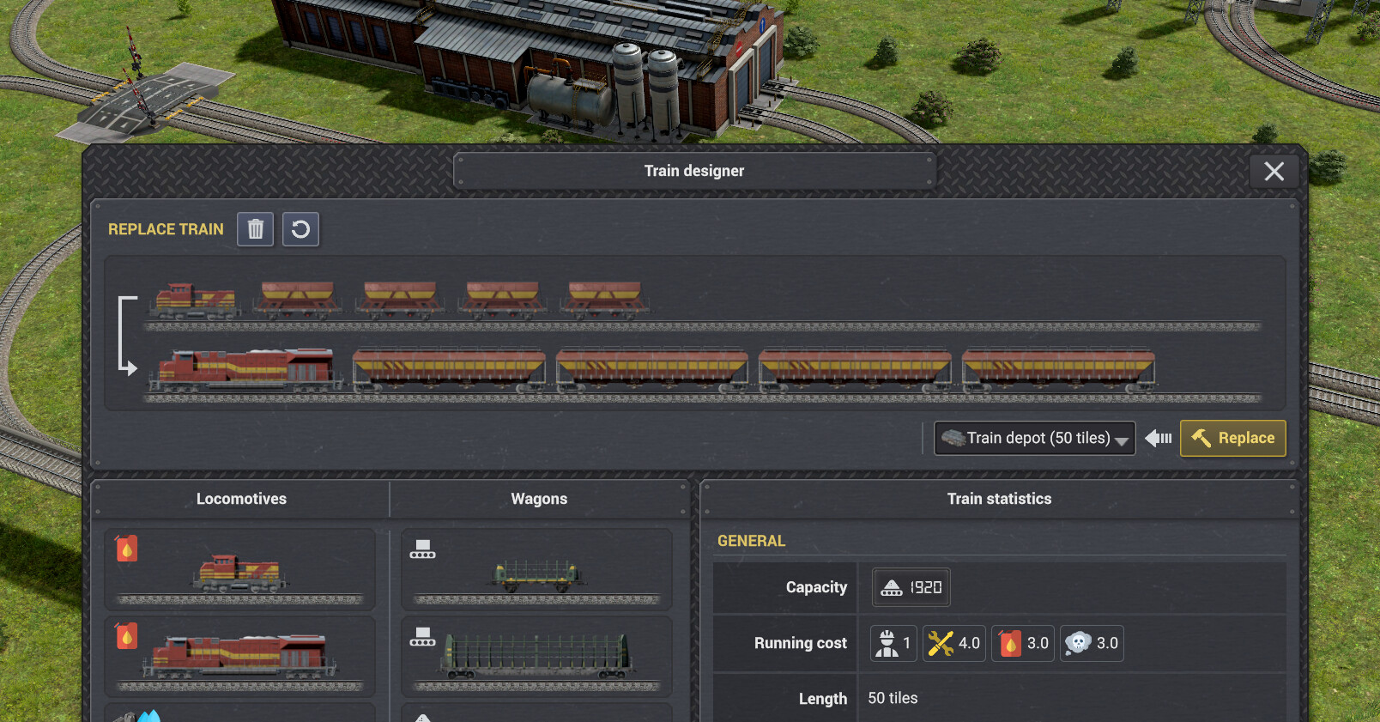Click the auto-fill length arrow icon

pyautogui.click(x=1159, y=438)
